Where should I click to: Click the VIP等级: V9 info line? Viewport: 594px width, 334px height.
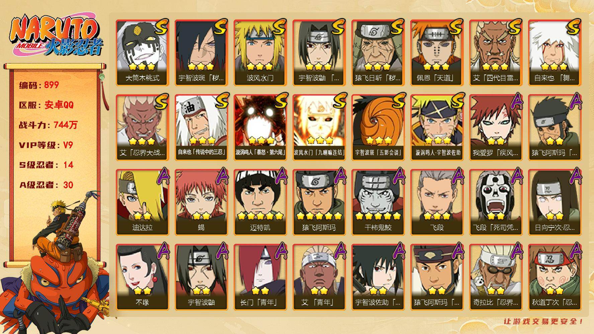[x=46, y=145]
